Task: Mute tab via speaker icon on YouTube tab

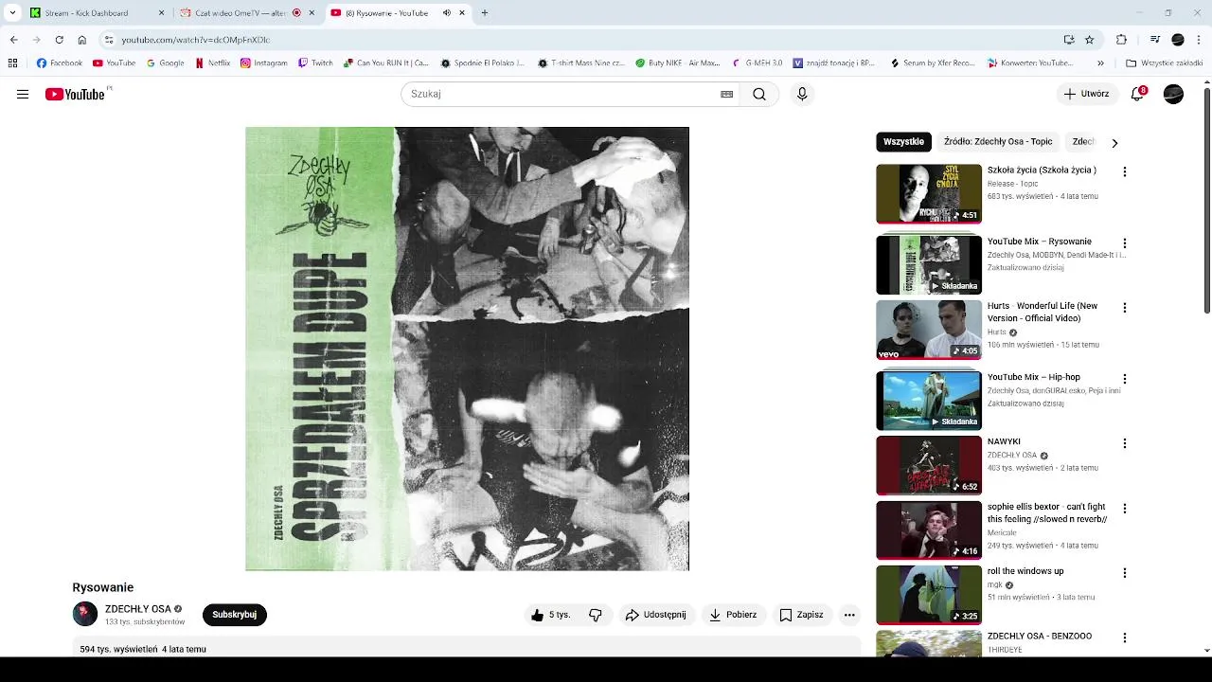Action: (x=447, y=13)
